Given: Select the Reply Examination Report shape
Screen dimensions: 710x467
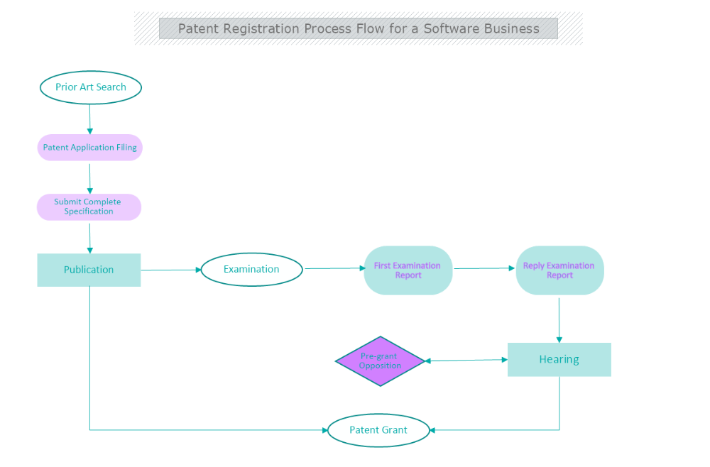Looking at the screenshot, I should tap(559, 270).
